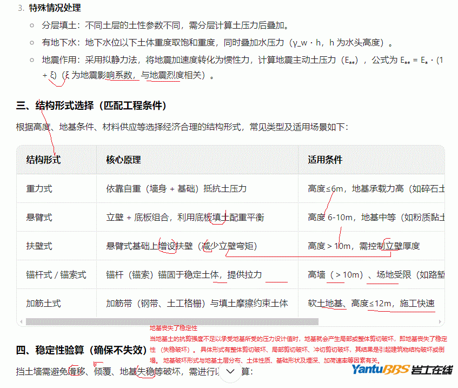Click the cell starting with 软土地基

pos(371,304)
